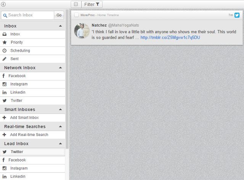Collapse the Lead Inbox section
This screenshot has height=180, width=244.
point(60,144)
